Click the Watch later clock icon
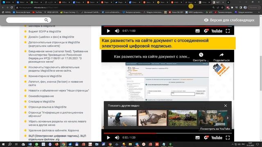 click(x=201, y=55)
